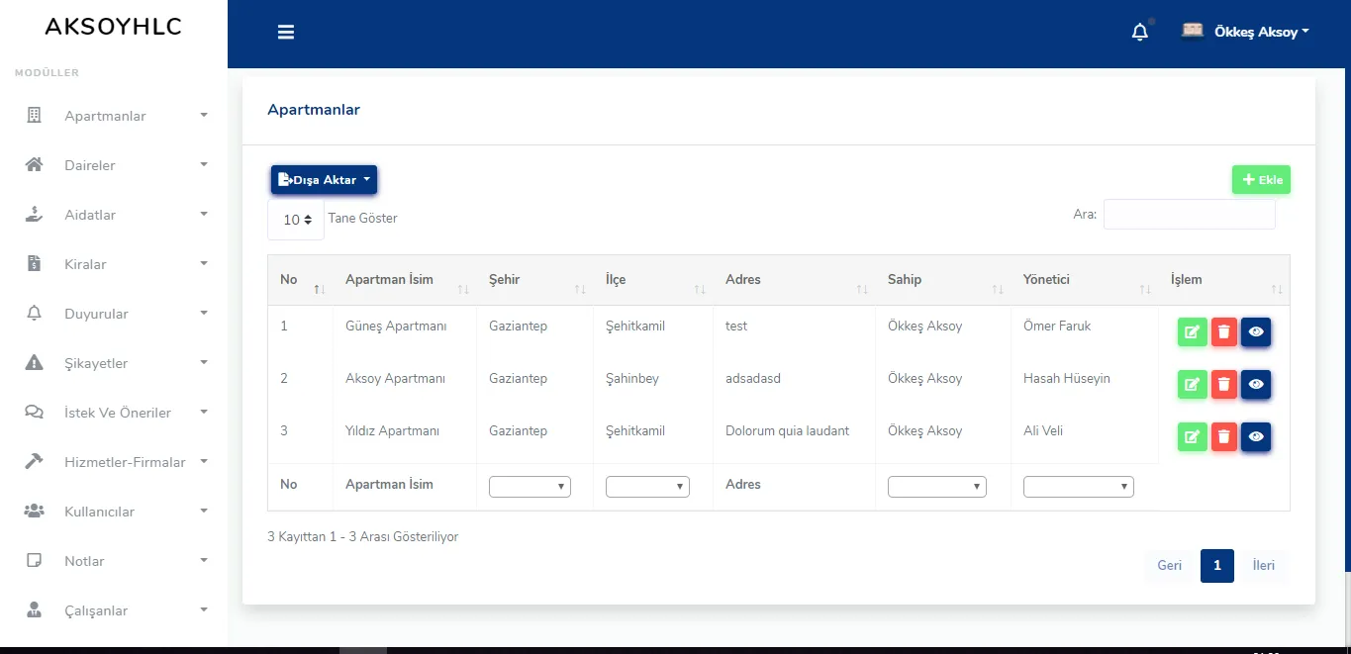1351x654 pixels.
Task: Delete the Yıldız Apartmanı row
Action: coord(1224,437)
